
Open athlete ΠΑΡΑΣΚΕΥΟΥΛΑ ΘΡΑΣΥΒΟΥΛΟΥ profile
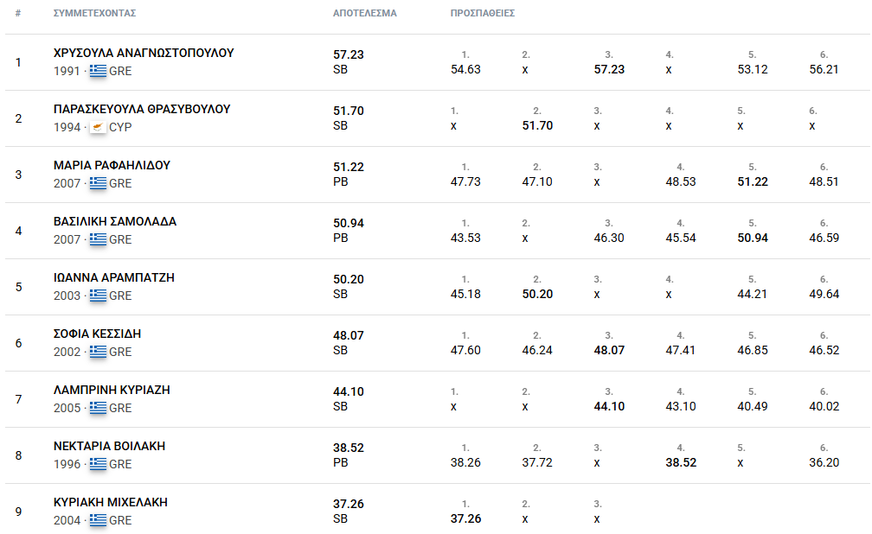[x=142, y=109]
